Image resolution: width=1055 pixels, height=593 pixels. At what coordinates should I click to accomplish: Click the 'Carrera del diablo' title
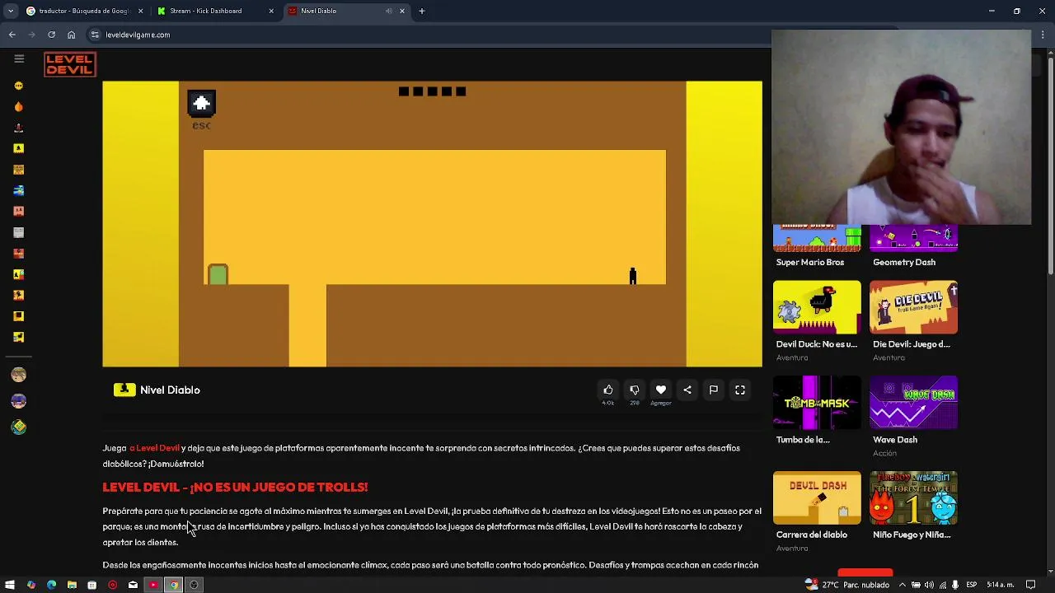[x=811, y=535]
